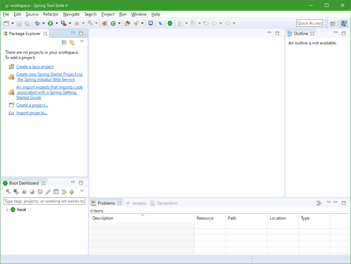Click the New wizard toolbar icon
Viewport: 351px width, 264px height.
click(x=6, y=23)
